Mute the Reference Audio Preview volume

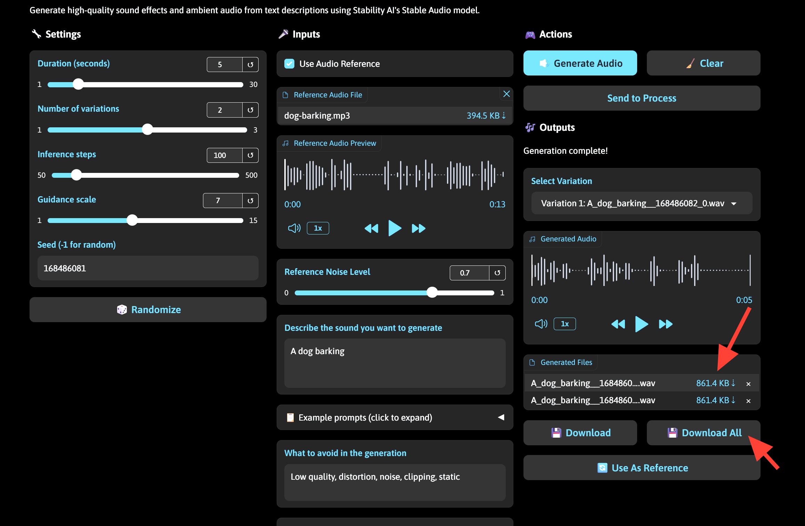294,228
